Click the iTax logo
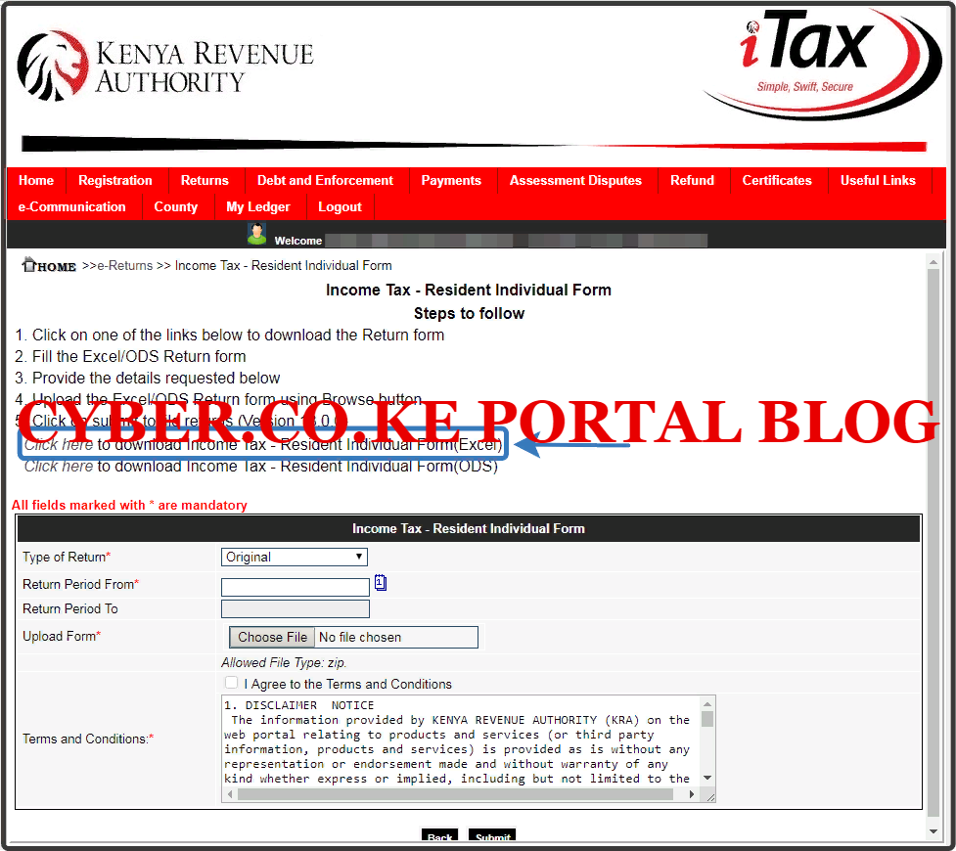956x851 pixels. point(822,63)
